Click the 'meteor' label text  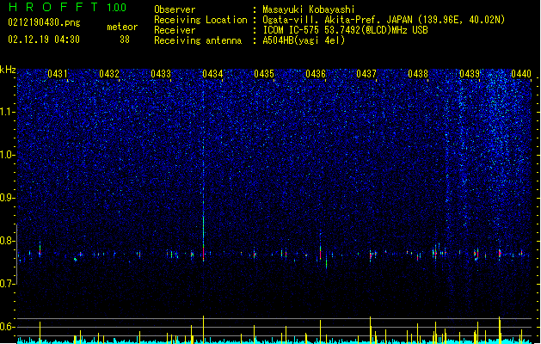(x=122, y=27)
